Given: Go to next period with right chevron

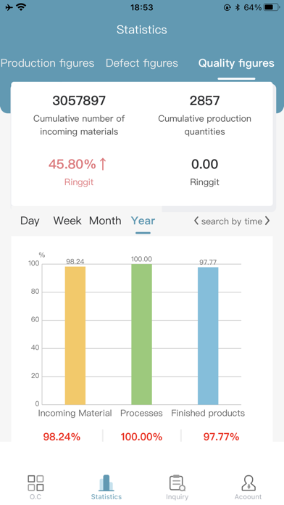Looking at the screenshot, I should point(267,221).
